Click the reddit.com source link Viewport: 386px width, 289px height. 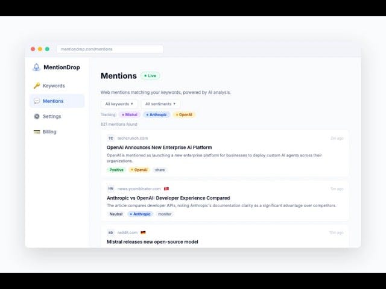pos(127,232)
